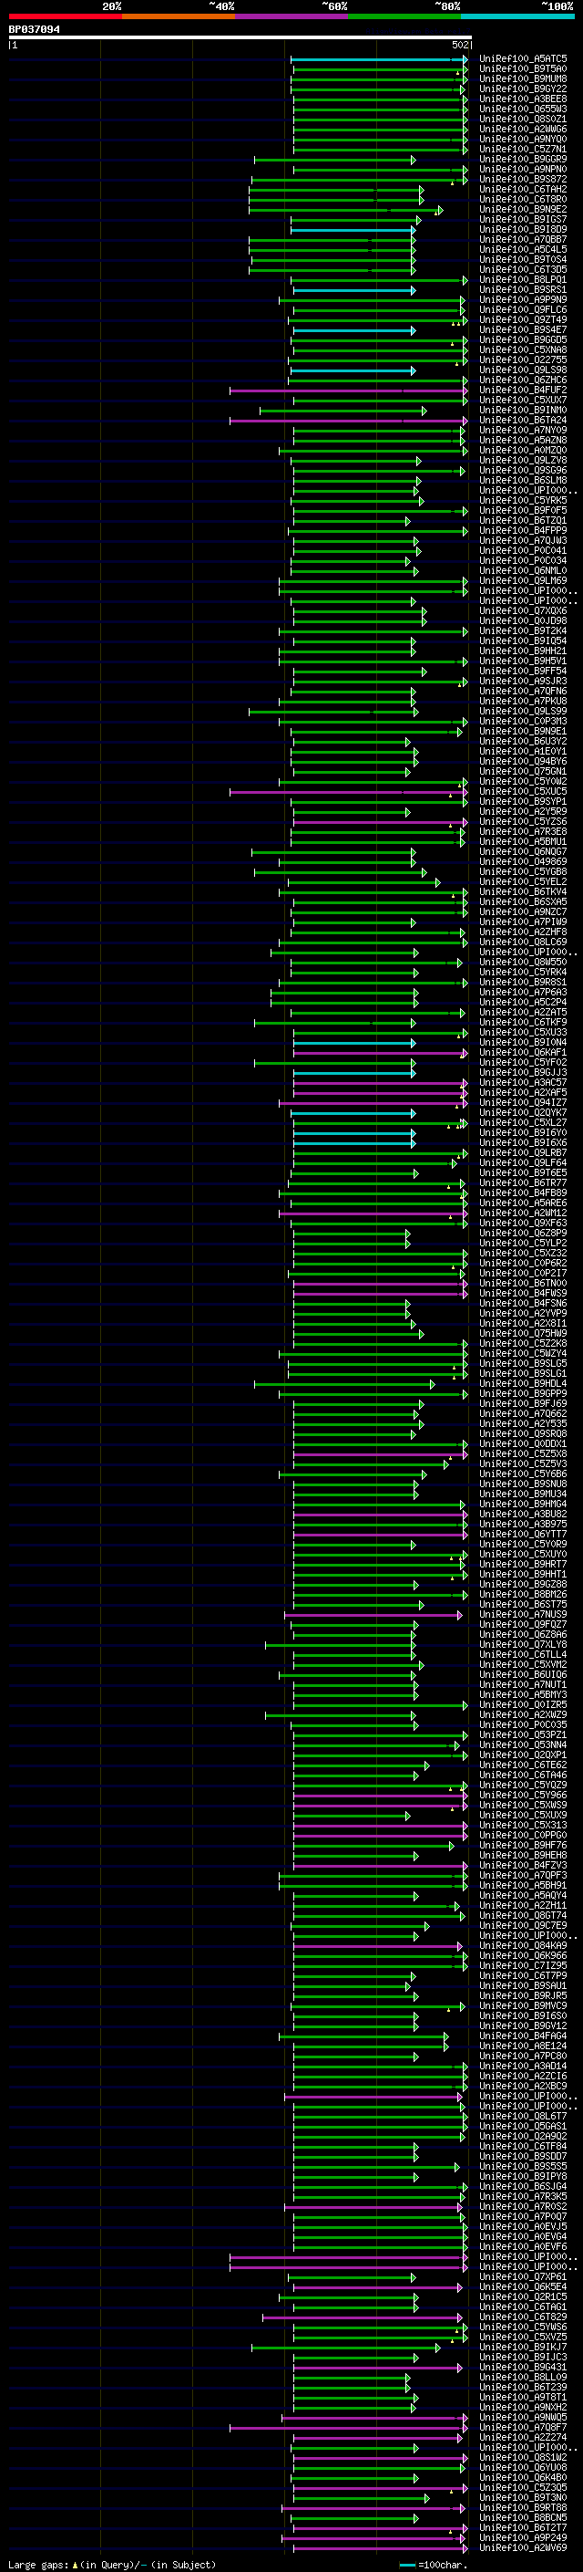583x2572 pixels.
Task: Click hit label UniRef100_C5XL27
Action: (x=523, y=1122)
